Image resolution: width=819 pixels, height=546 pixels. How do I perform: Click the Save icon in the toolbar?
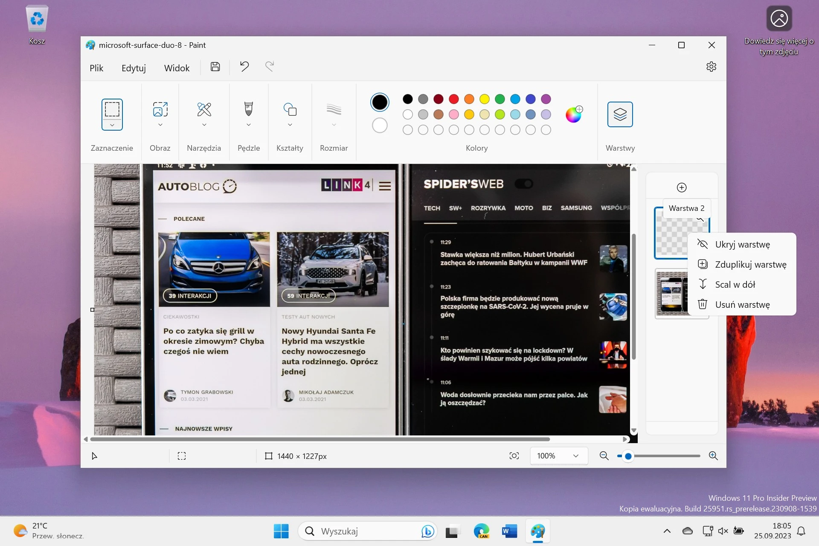tap(215, 67)
